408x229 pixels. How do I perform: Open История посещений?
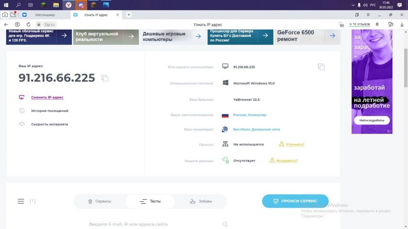tap(50, 111)
